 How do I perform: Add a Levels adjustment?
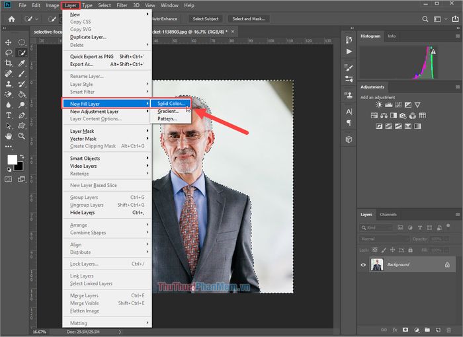389,105
